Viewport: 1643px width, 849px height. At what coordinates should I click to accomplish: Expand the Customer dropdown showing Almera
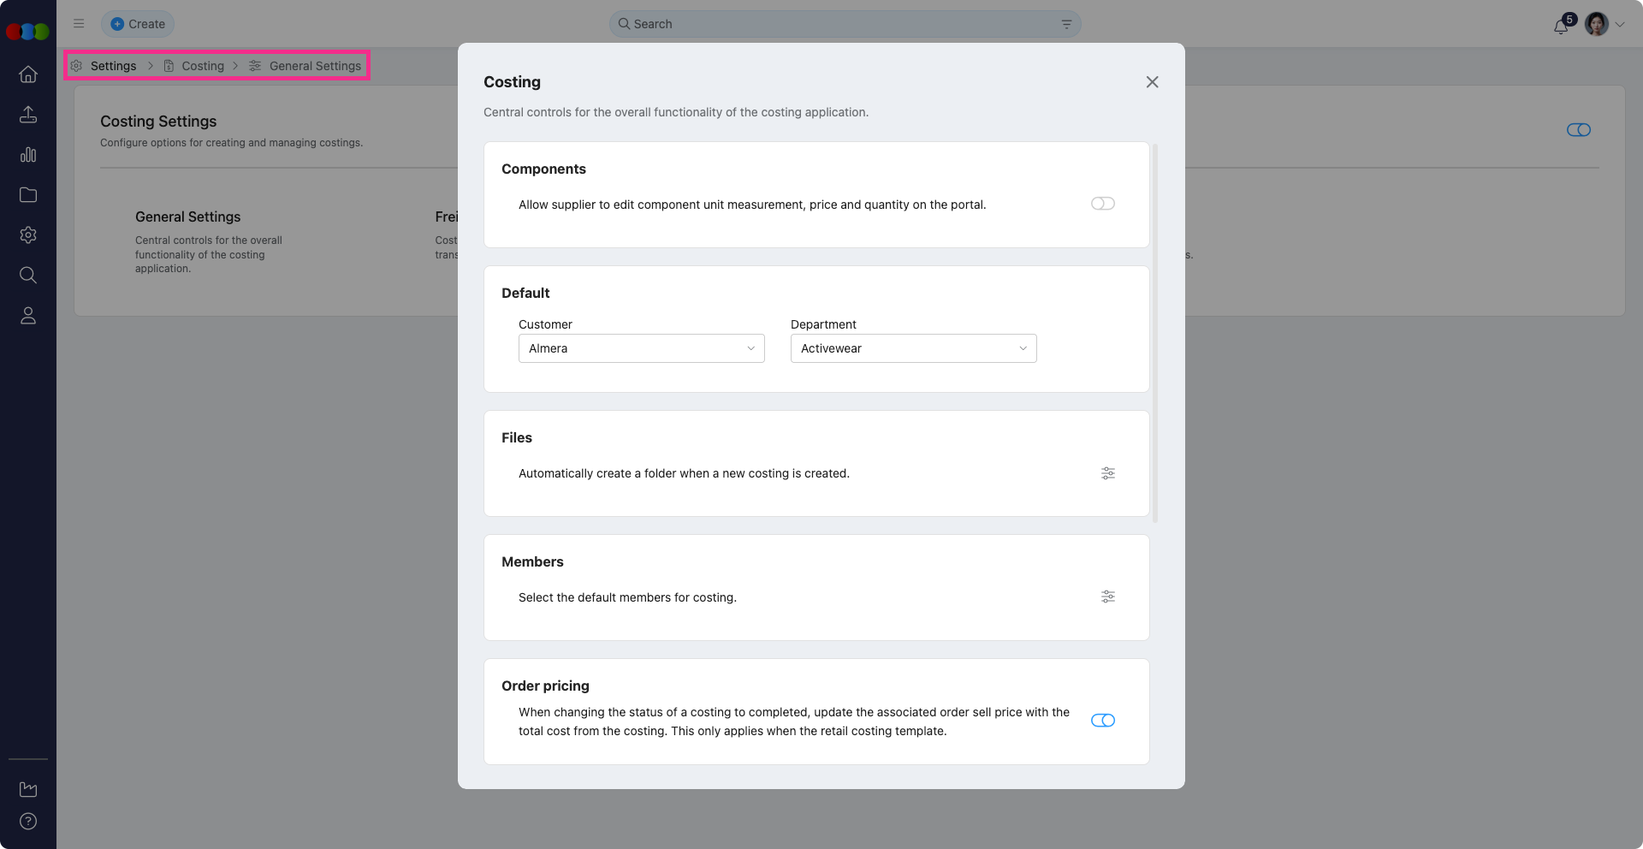tap(641, 348)
